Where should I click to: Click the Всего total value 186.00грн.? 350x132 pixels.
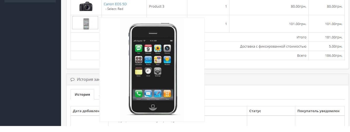click(x=334, y=55)
